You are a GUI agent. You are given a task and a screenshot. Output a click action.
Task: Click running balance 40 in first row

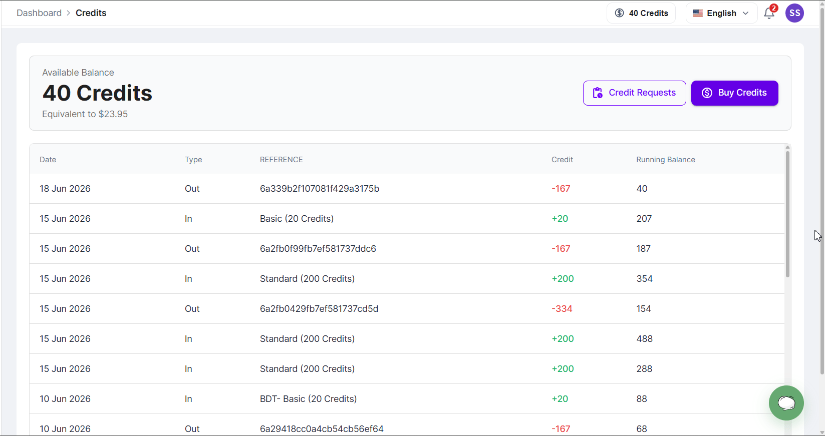[642, 189]
